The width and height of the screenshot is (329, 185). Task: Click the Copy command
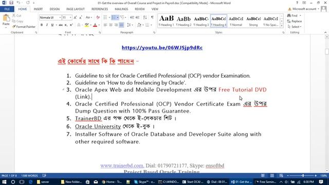[x=17, y=21]
